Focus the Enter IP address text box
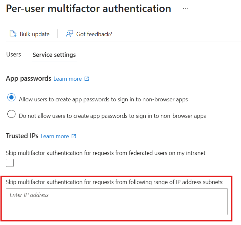 point(117,201)
